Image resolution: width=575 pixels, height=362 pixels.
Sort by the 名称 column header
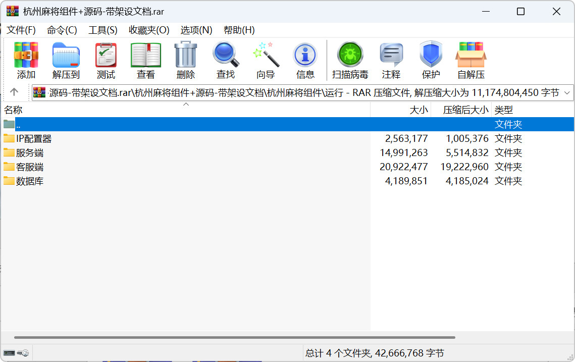[186, 110]
